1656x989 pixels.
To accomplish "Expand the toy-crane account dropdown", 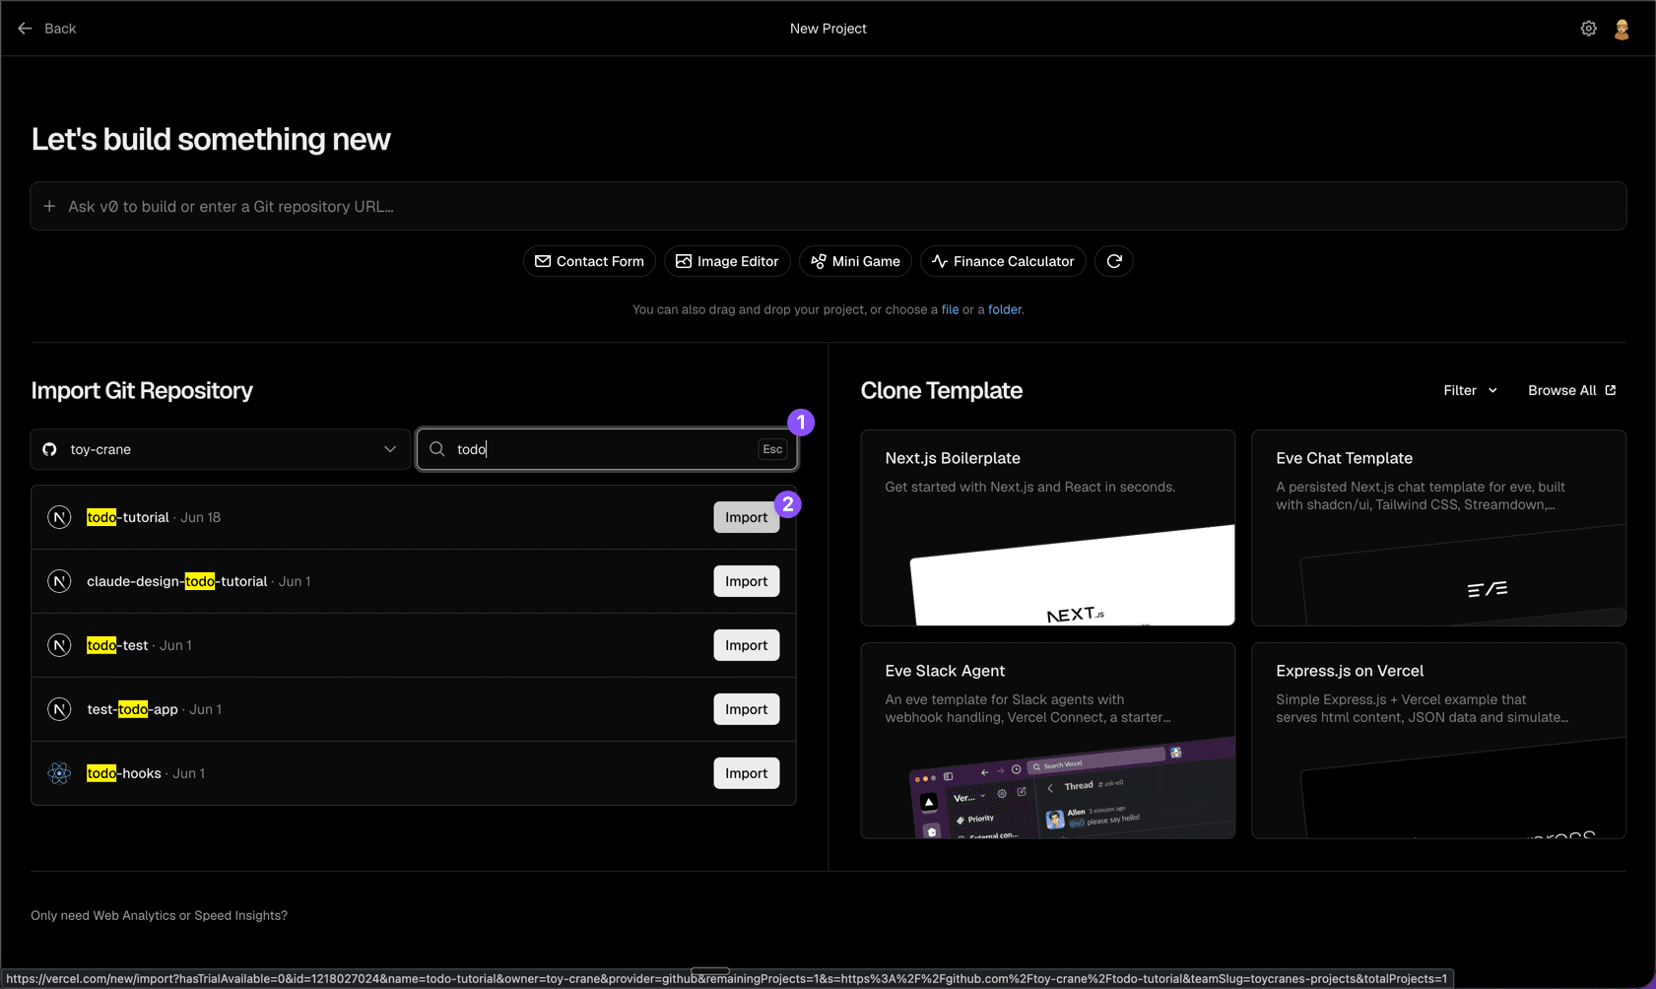I will pyautogui.click(x=220, y=449).
